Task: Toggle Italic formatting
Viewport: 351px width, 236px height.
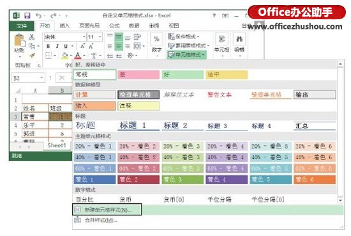Action: 57,46
